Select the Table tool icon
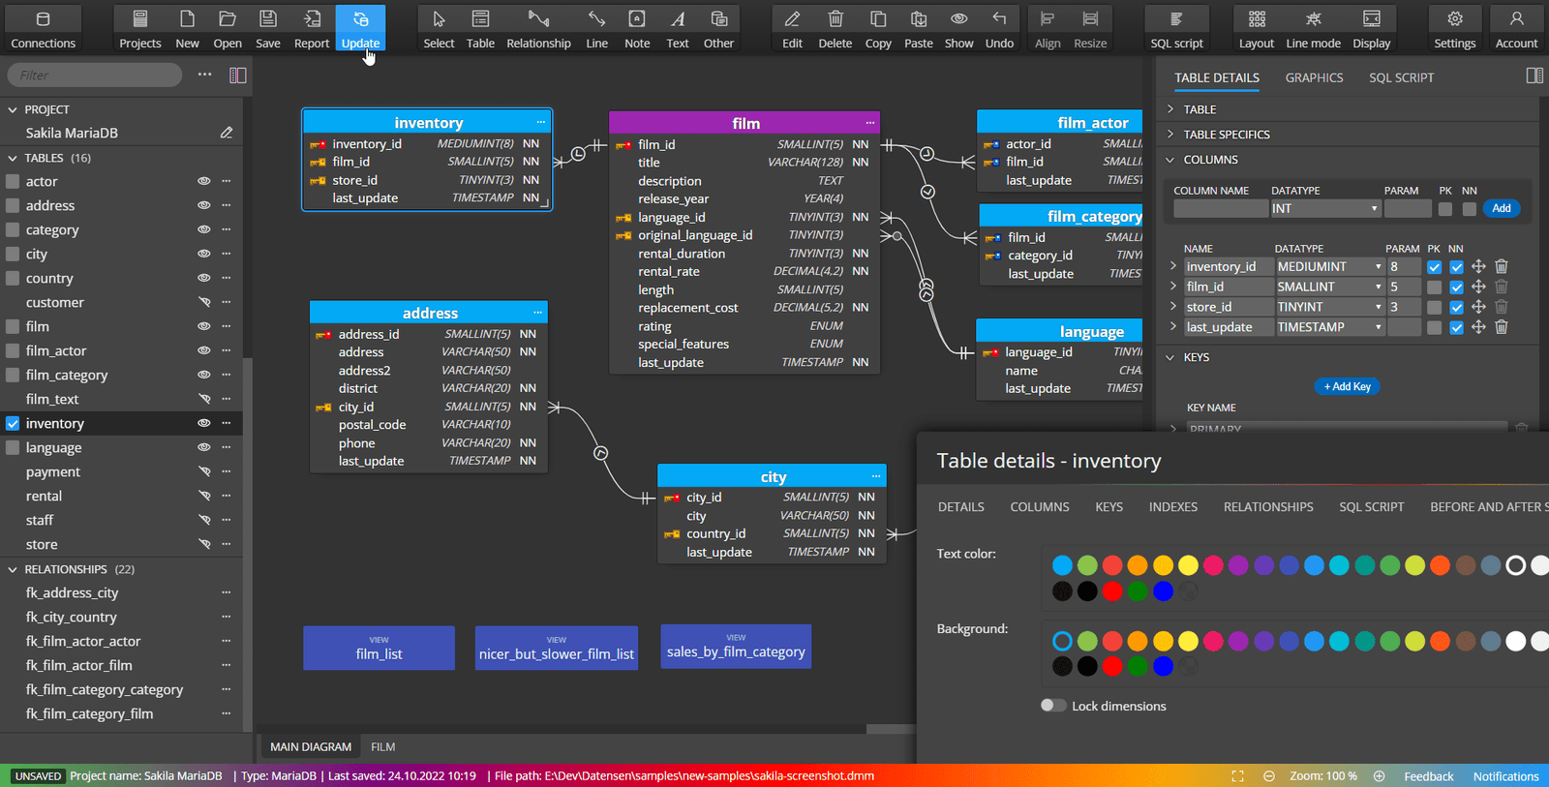The height and width of the screenshot is (787, 1549). coord(480,28)
